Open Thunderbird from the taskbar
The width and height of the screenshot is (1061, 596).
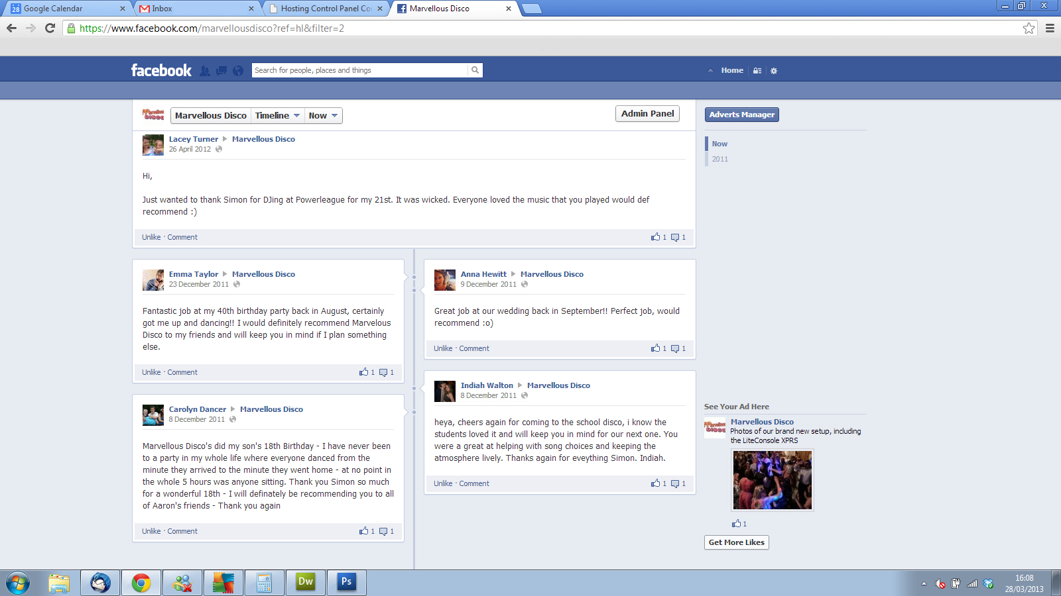(x=100, y=583)
